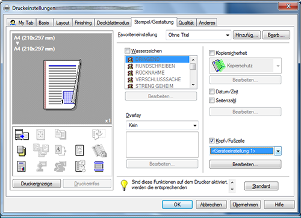
Task: Switch to the My Tab tab
Action: click(x=22, y=23)
